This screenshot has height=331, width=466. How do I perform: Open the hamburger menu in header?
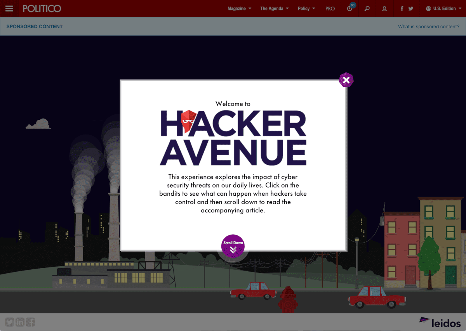(9, 9)
